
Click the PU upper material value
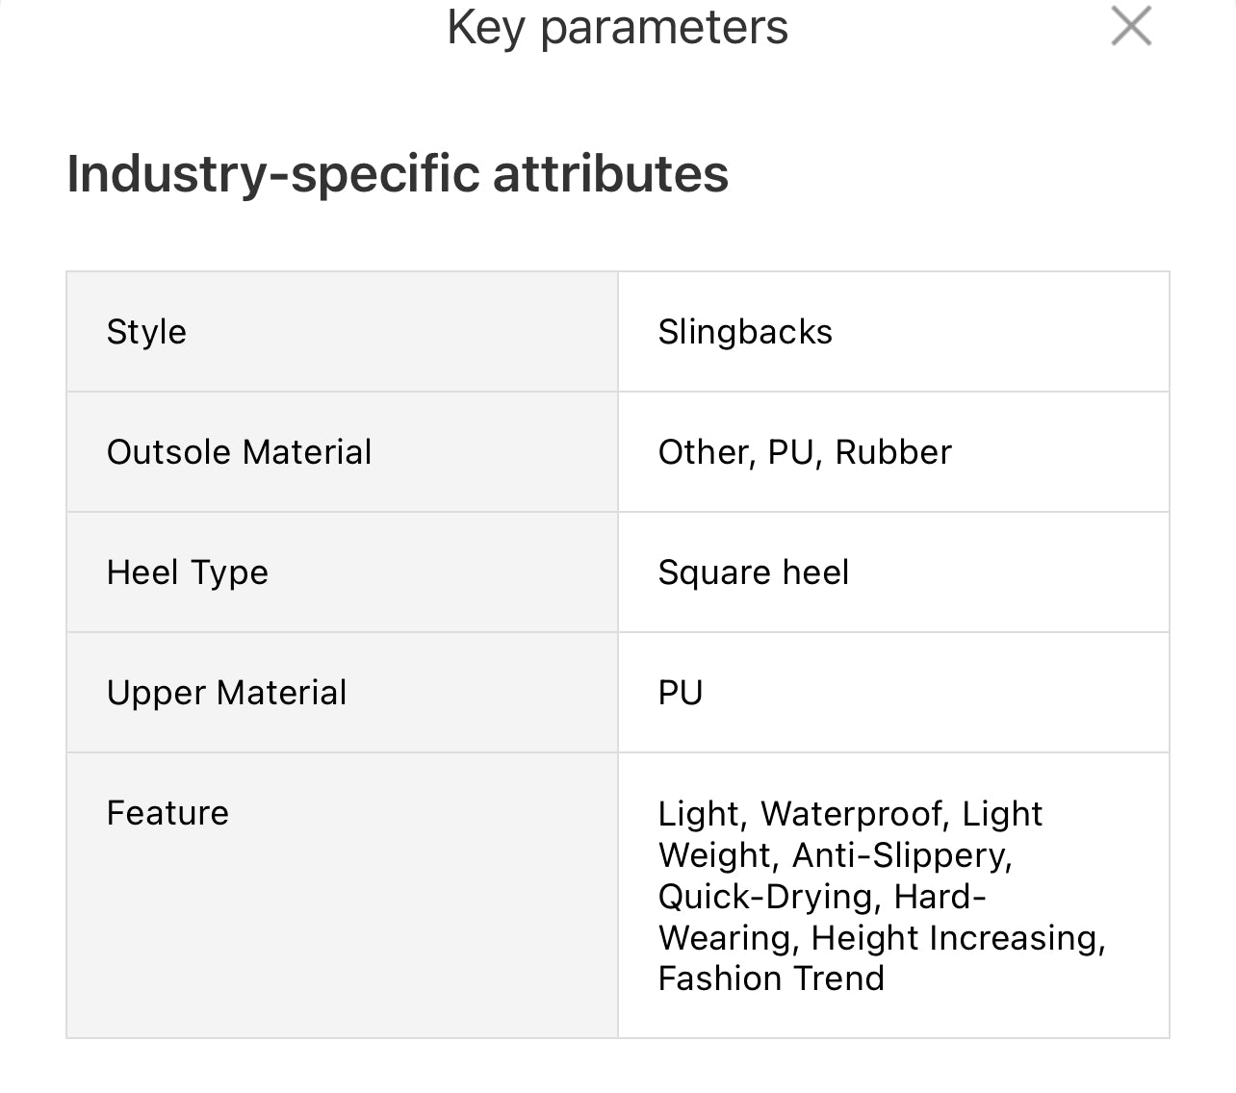click(x=681, y=693)
